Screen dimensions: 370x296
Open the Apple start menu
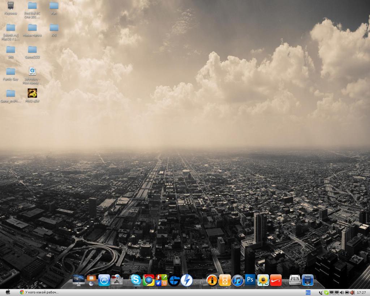tap(8, 292)
